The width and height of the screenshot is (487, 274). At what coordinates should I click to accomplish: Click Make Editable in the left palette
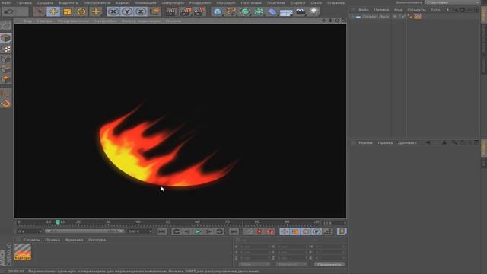(6, 25)
